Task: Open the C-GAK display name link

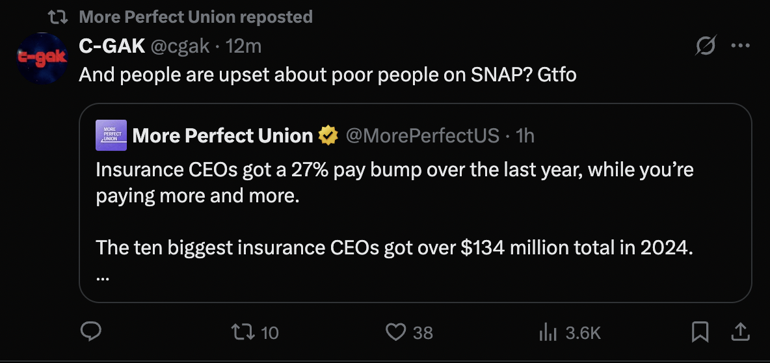Action: 112,46
